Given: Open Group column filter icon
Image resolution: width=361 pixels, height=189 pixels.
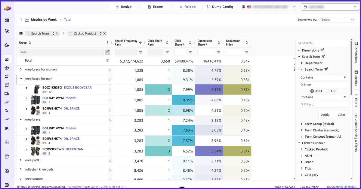Looking at the screenshot, I should point(107,52).
